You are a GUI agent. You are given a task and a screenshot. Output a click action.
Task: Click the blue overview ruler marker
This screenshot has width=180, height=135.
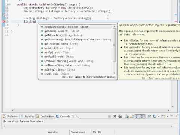(176, 15)
